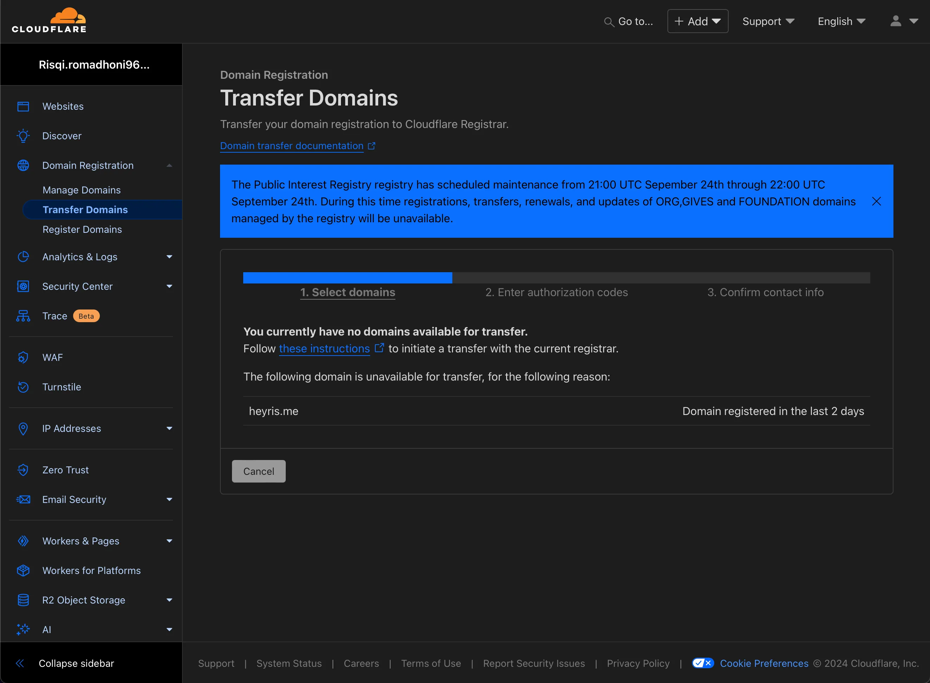Dismiss the registry maintenance notice
This screenshot has height=683, width=930.
(x=877, y=201)
